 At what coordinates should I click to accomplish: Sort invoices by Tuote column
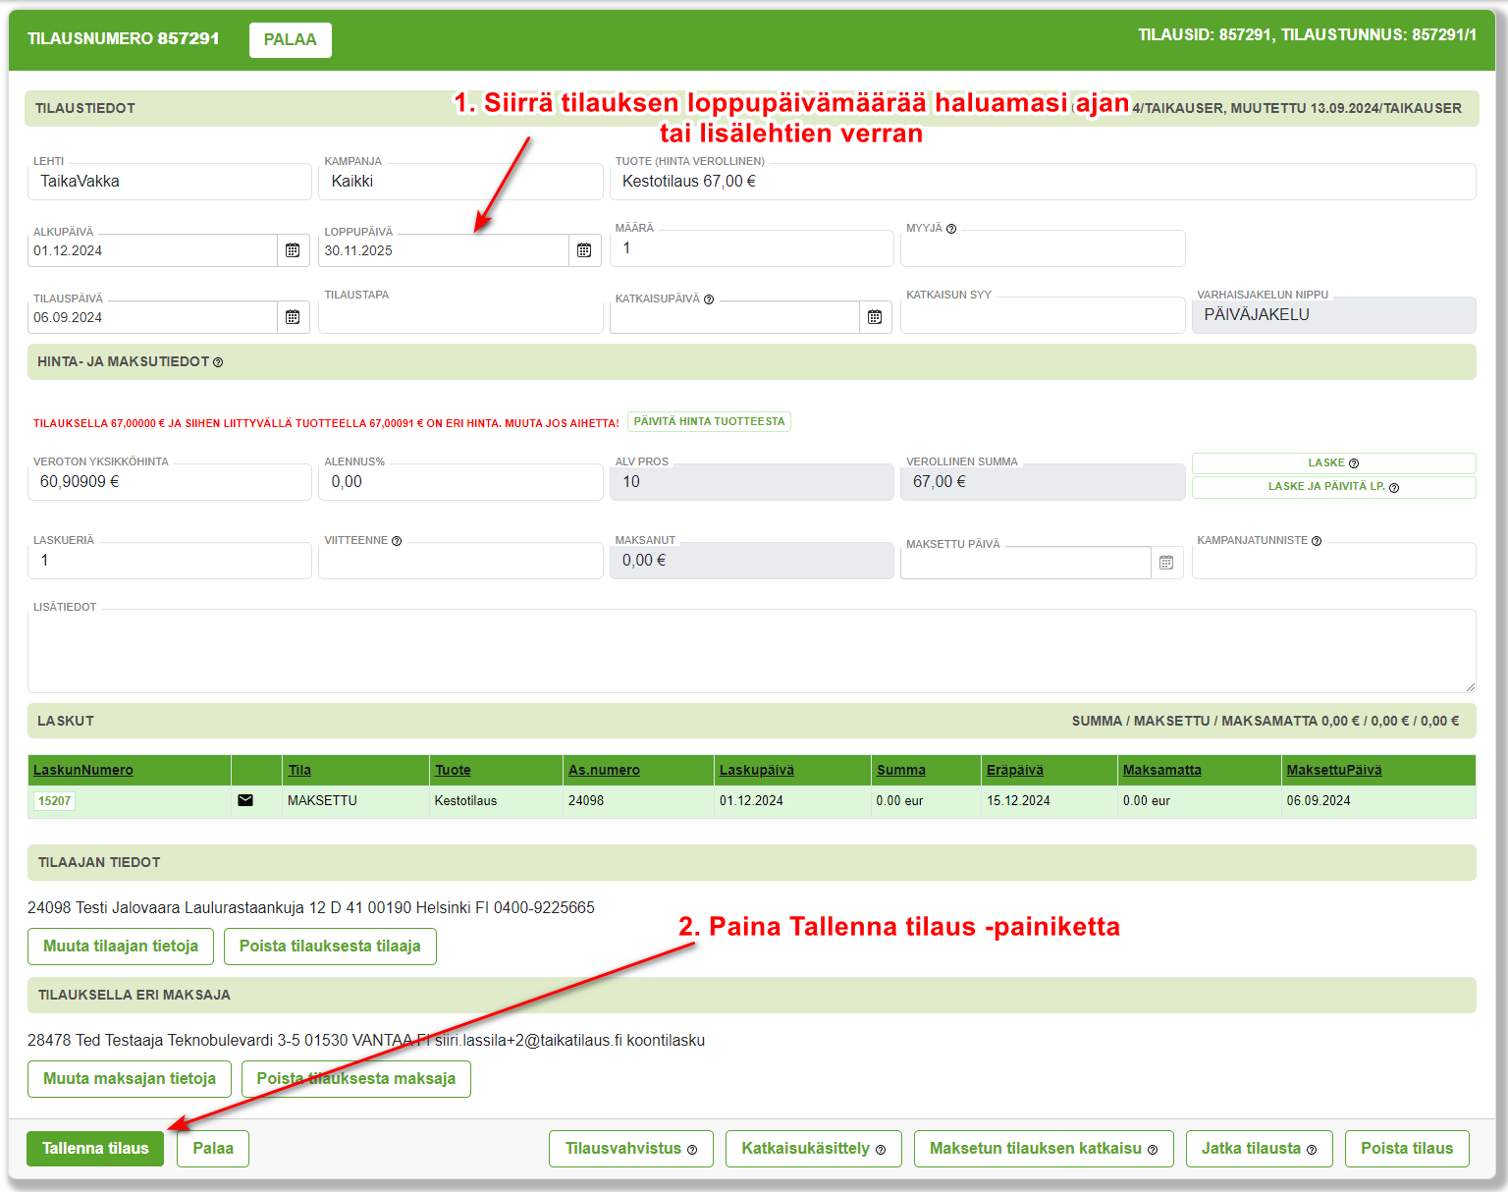(453, 770)
